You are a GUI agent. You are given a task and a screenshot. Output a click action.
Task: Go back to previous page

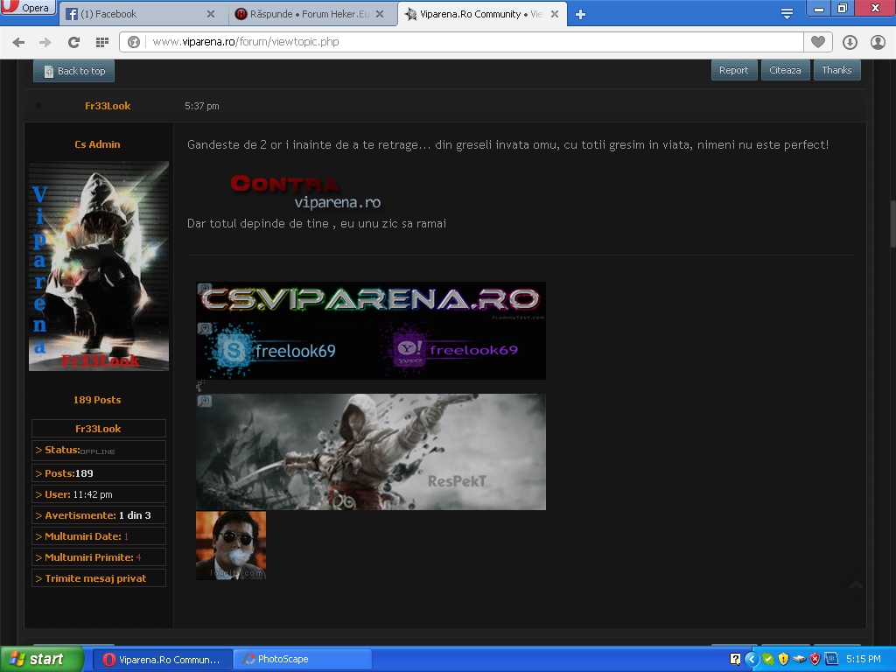pyautogui.click(x=18, y=42)
